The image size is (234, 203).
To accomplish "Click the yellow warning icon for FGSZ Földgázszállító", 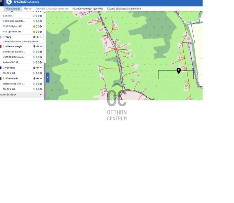I will point(34,26).
